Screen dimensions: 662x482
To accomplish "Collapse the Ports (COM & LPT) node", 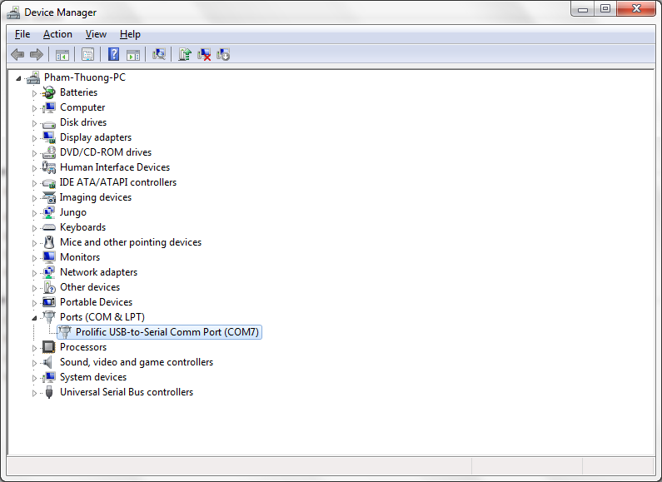I will [35, 318].
